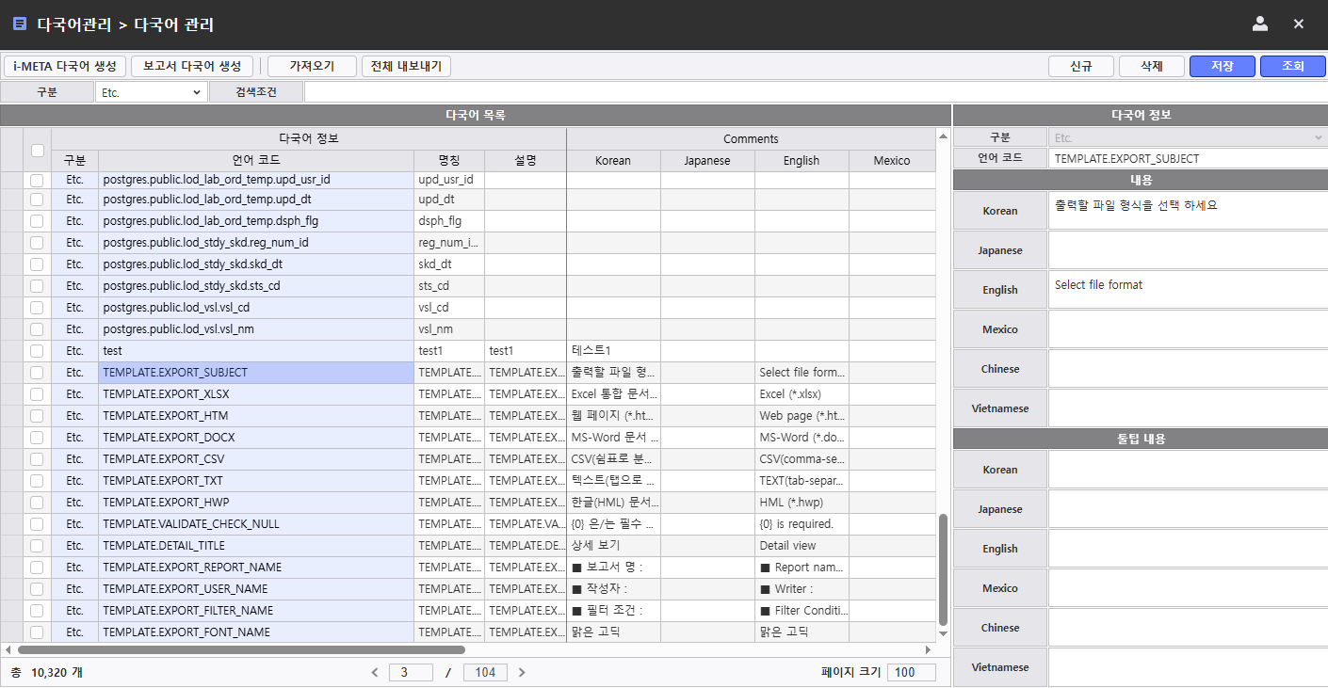Click the document icon beside 다국어관리 title

coord(20,24)
